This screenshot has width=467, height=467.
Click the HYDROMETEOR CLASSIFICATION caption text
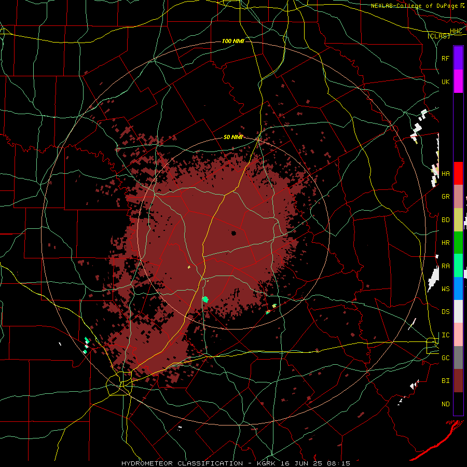pos(182,463)
